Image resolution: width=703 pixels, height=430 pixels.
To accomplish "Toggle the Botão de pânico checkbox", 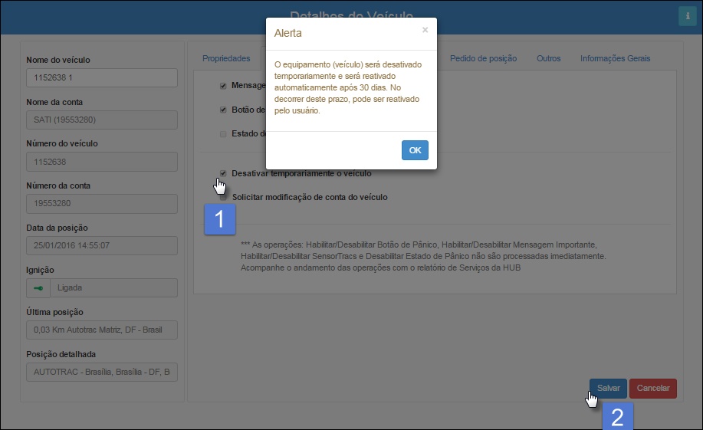I will tap(223, 110).
